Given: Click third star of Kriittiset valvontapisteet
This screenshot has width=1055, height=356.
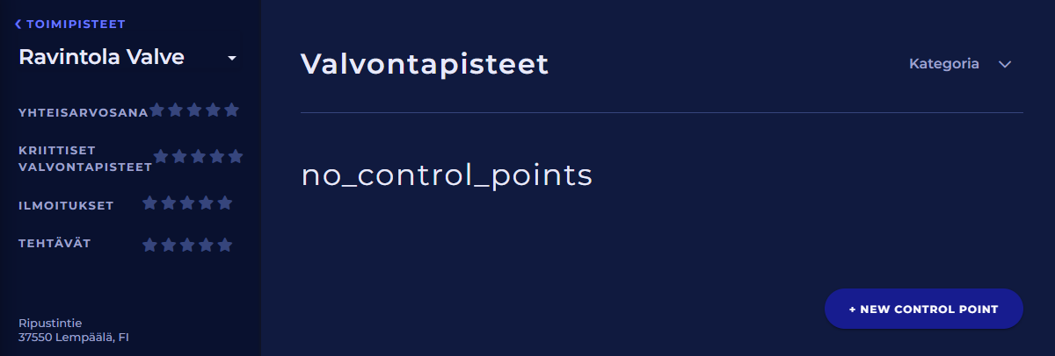Looking at the screenshot, I should (198, 157).
